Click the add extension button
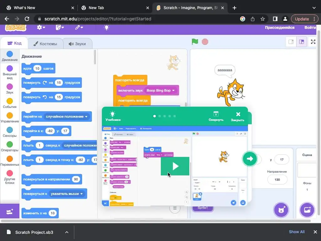The image size is (321, 241). pyautogui.click(x=10, y=211)
